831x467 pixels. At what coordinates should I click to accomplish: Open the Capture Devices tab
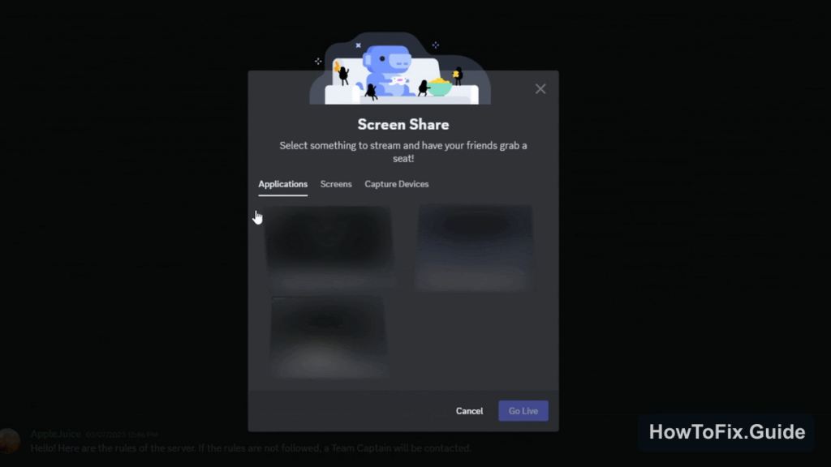point(396,184)
